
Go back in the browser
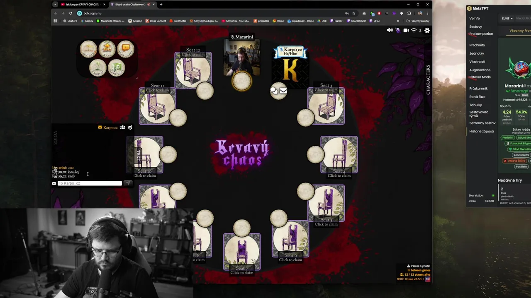pyautogui.click(x=56, y=13)
